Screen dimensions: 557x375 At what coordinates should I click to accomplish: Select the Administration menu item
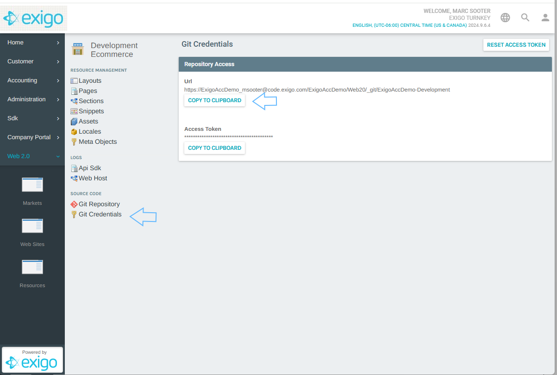coord(26,99)
